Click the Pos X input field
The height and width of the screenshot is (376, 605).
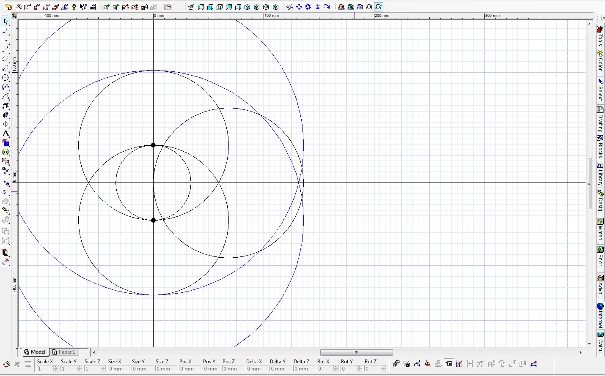pyautogui.click(x=190, y=369)
